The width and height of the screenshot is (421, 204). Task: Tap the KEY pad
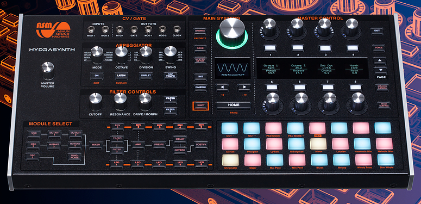tap(317, 128)
